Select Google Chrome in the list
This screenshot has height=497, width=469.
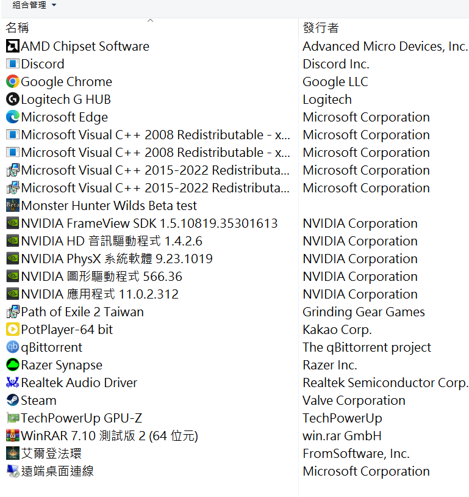tap(66, 82)
